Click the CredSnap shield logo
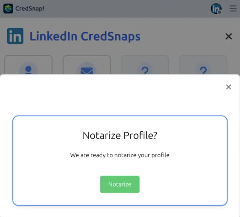 [8, 9]
